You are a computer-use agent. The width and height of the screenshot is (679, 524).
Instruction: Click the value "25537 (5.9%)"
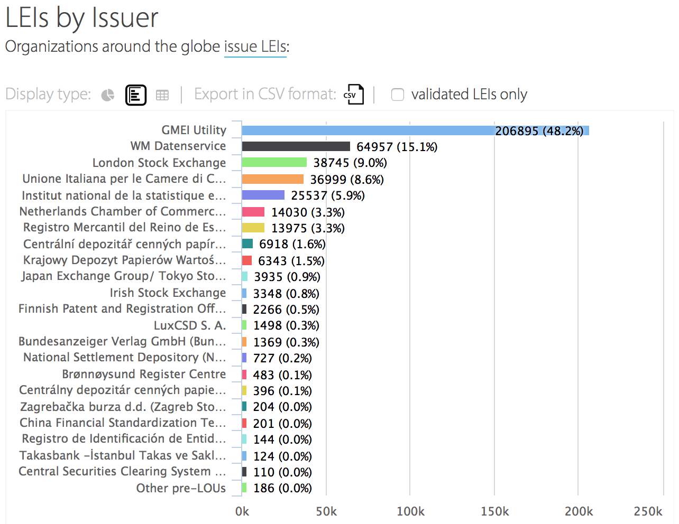(x=328, y=195)
